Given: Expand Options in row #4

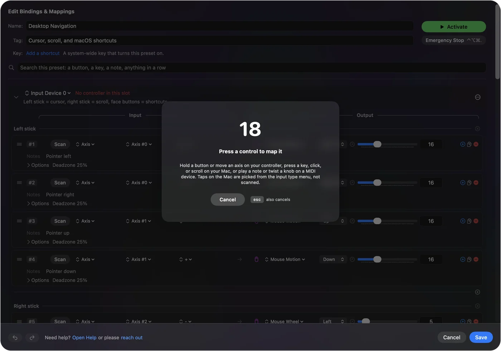Looking at the screenshot, I should [x=38, y=281].
